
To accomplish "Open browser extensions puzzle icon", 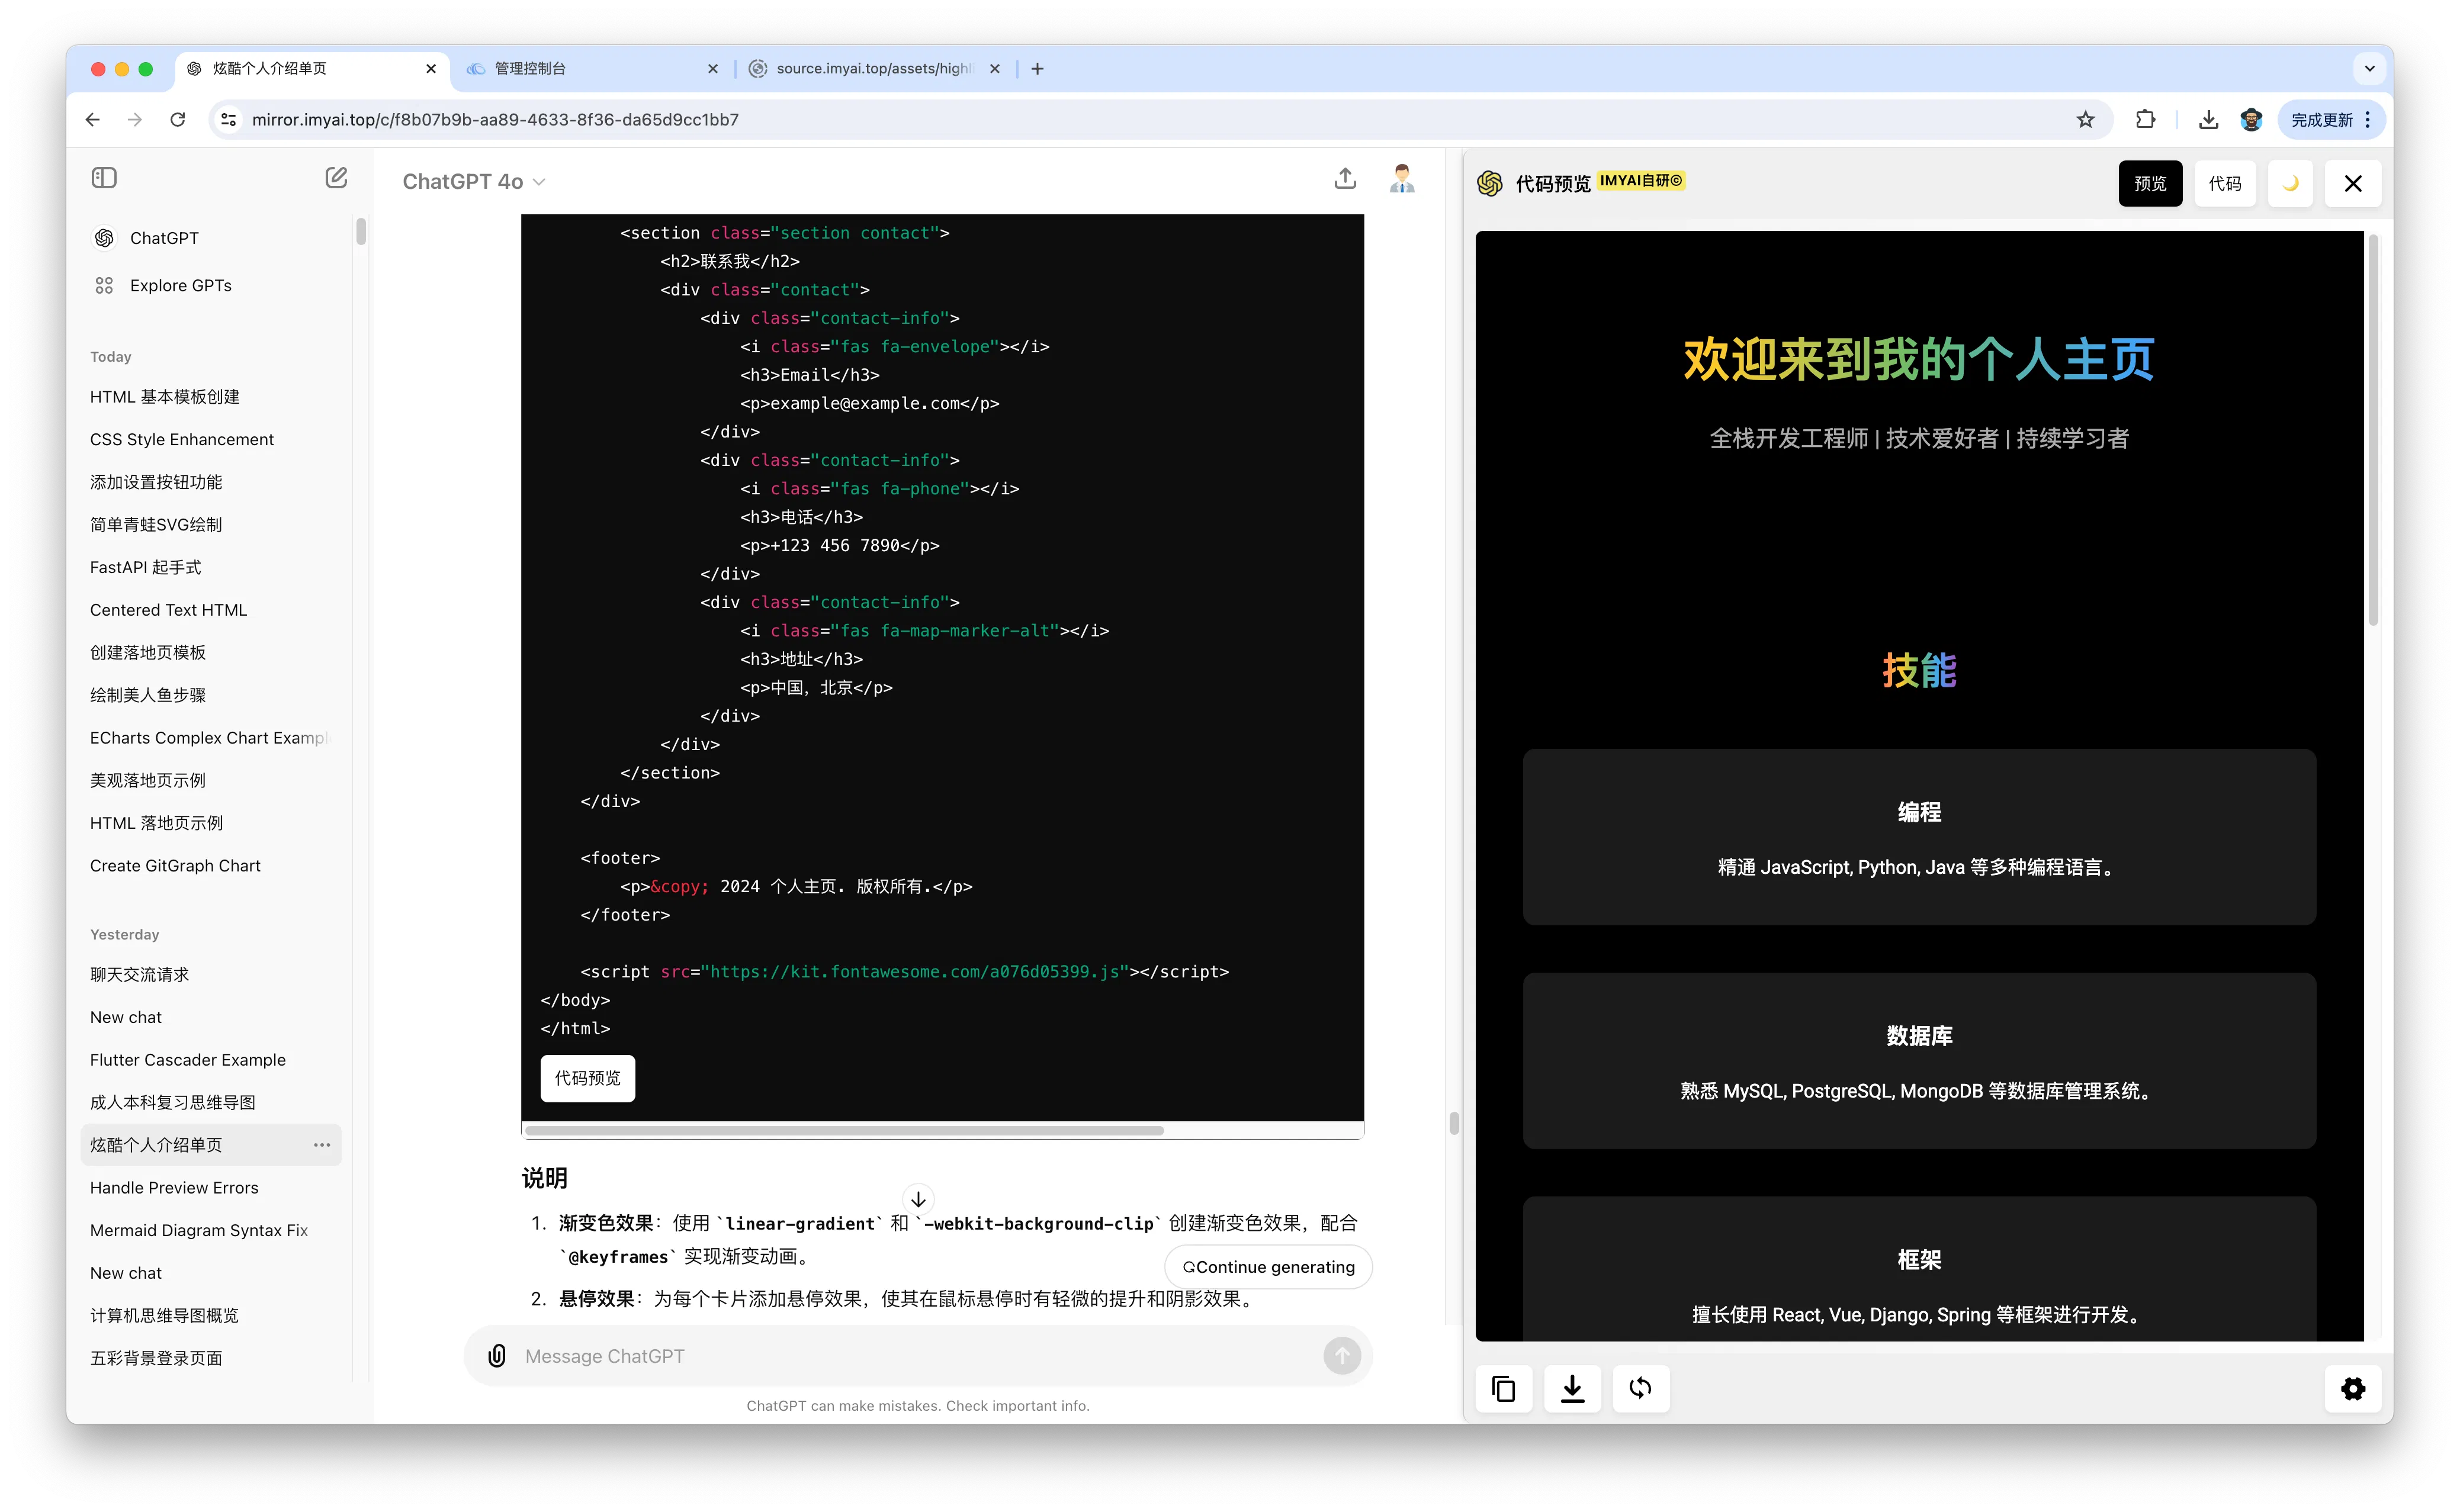I will 2145,120.
